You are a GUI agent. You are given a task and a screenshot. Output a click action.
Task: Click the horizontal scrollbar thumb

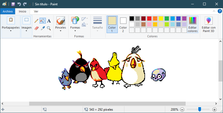[x=107, y=103]
